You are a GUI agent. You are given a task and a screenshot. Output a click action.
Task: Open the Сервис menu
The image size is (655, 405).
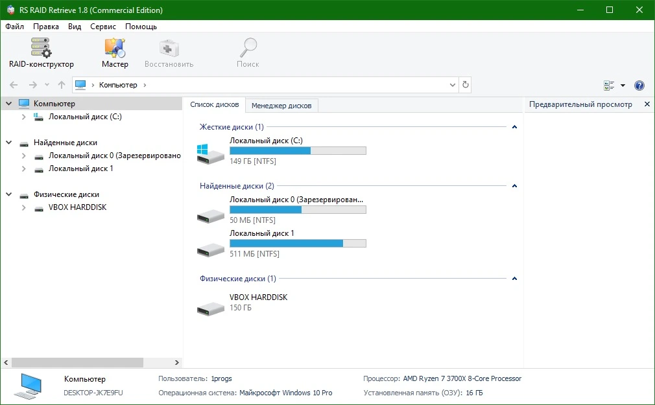pos(103,27)
